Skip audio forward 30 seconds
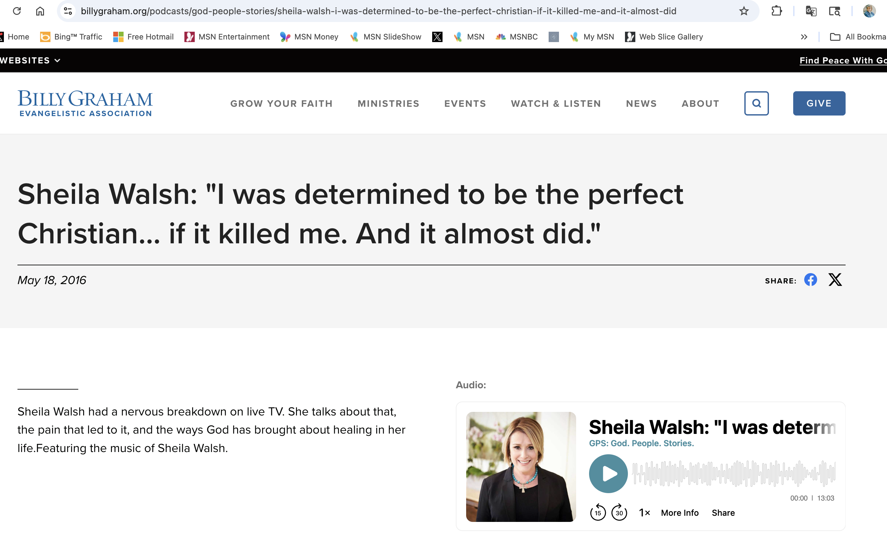Image resolution: width=887 pixels, height=552 pixels. (x=619, y=513)
